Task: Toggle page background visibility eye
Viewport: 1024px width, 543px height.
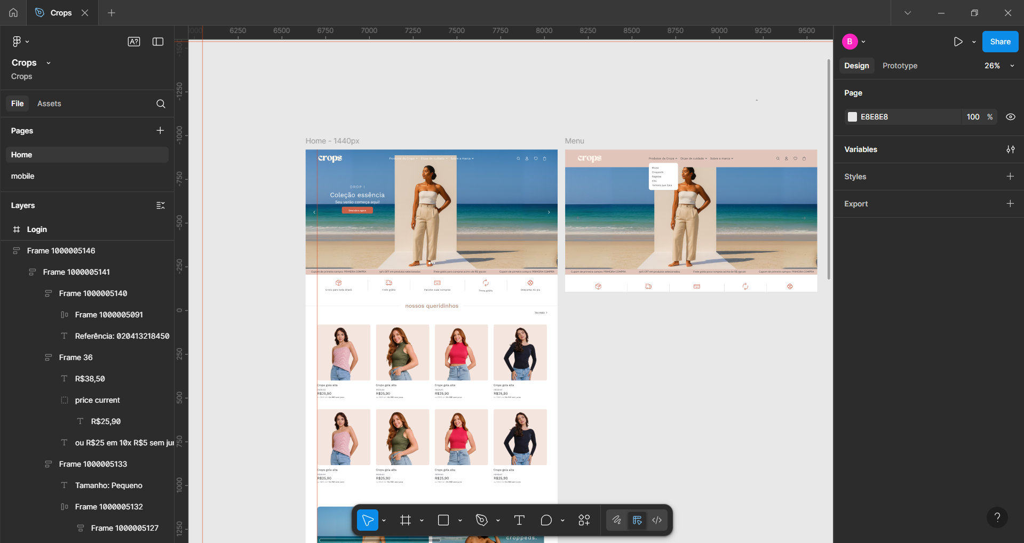Action: pyautogui.click(x=1010, y=117)
